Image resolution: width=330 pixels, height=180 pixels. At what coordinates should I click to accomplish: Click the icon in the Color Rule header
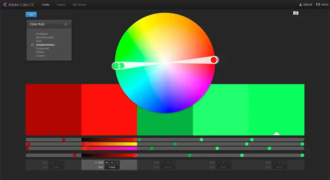point(66,24)
